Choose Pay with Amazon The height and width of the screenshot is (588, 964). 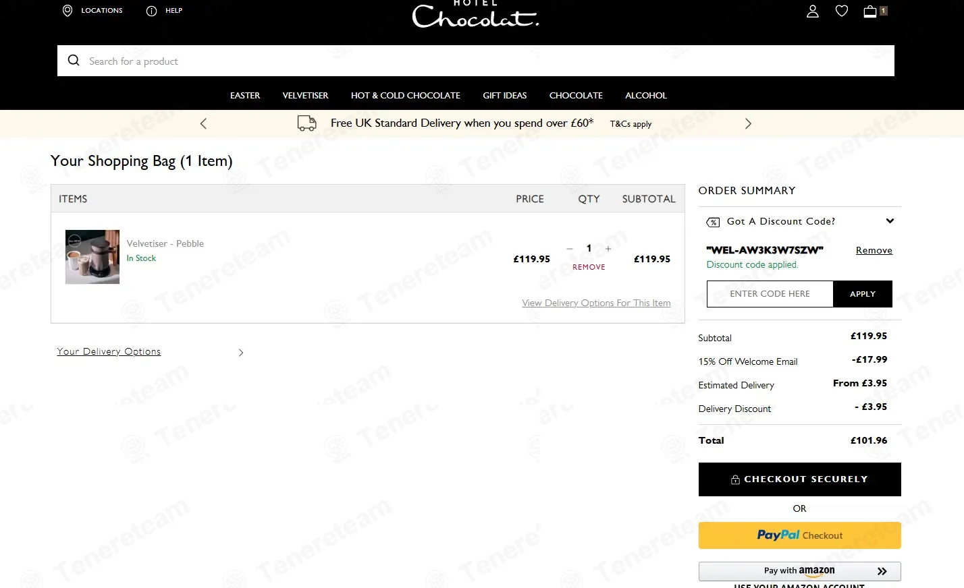tap(799, 571)
